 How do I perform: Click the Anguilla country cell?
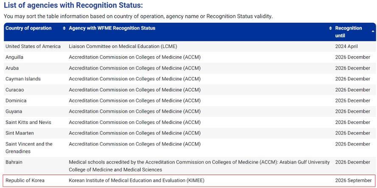pyautogui.click(x=14, y=57)
